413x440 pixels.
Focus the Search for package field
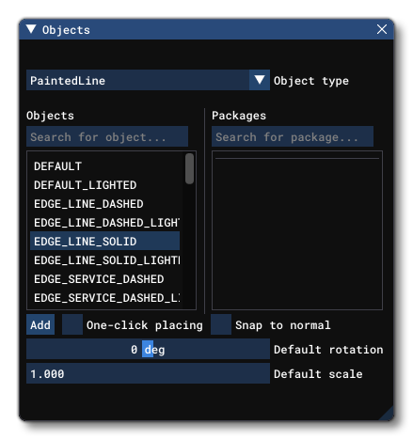[293, 136]
